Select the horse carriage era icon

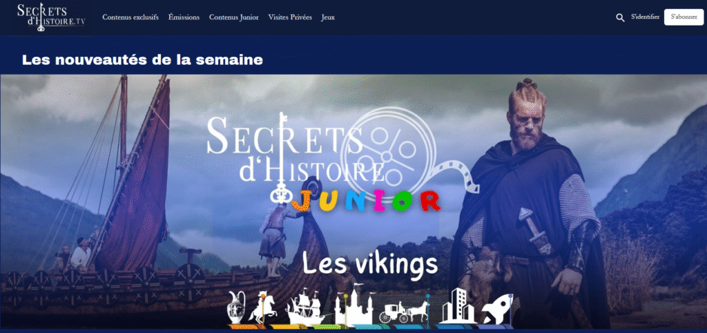point(403,311)
